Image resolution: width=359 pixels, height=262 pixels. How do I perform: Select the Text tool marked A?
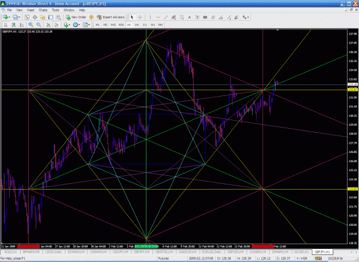(x=190, y=17)
